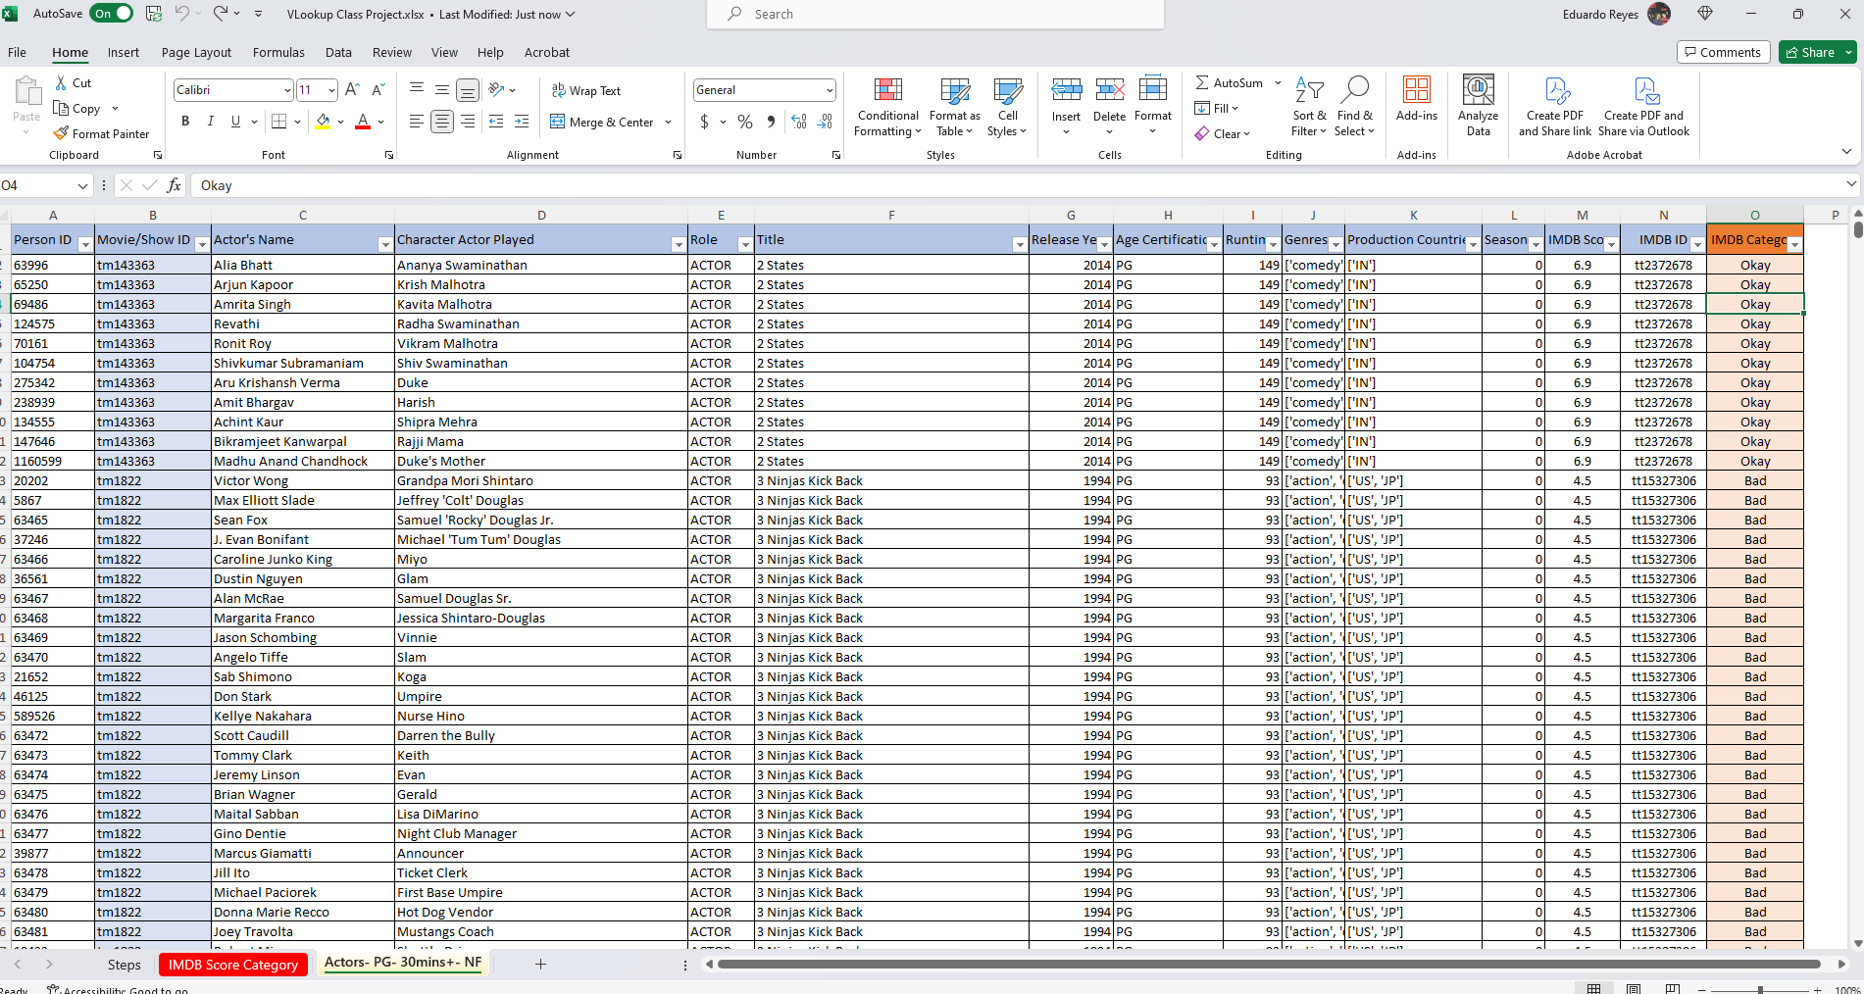The image size is (1864, 994).
Task: Click the Name Box showing O4
Action: [39, 185]
